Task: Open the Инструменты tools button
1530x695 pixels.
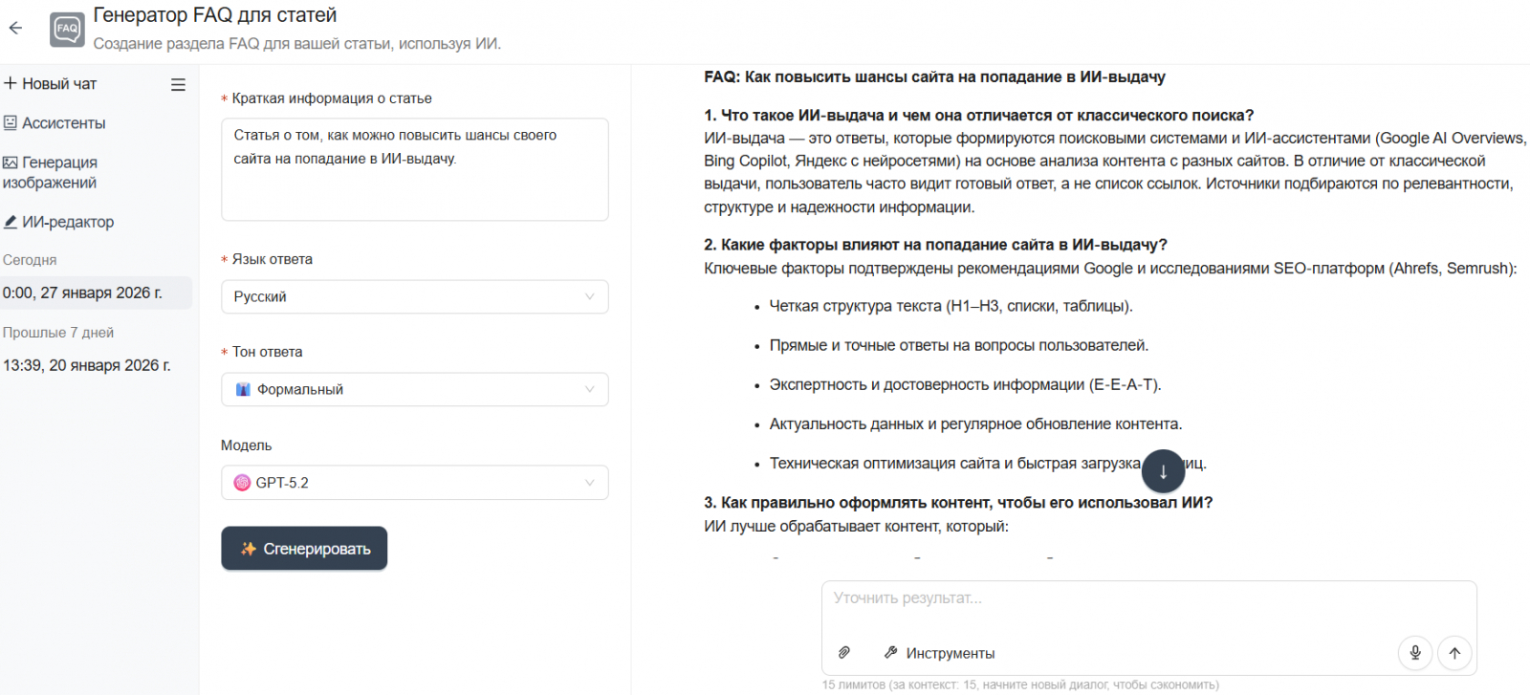Action: 939,653
